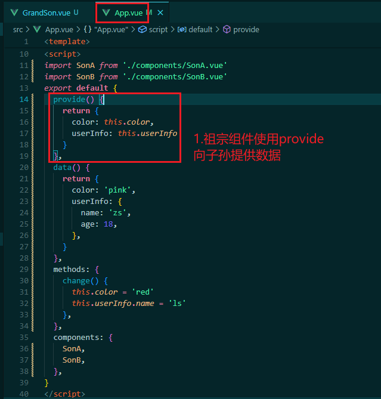Click the './components/SonB.vue' import path

click(x=175, y=76)
